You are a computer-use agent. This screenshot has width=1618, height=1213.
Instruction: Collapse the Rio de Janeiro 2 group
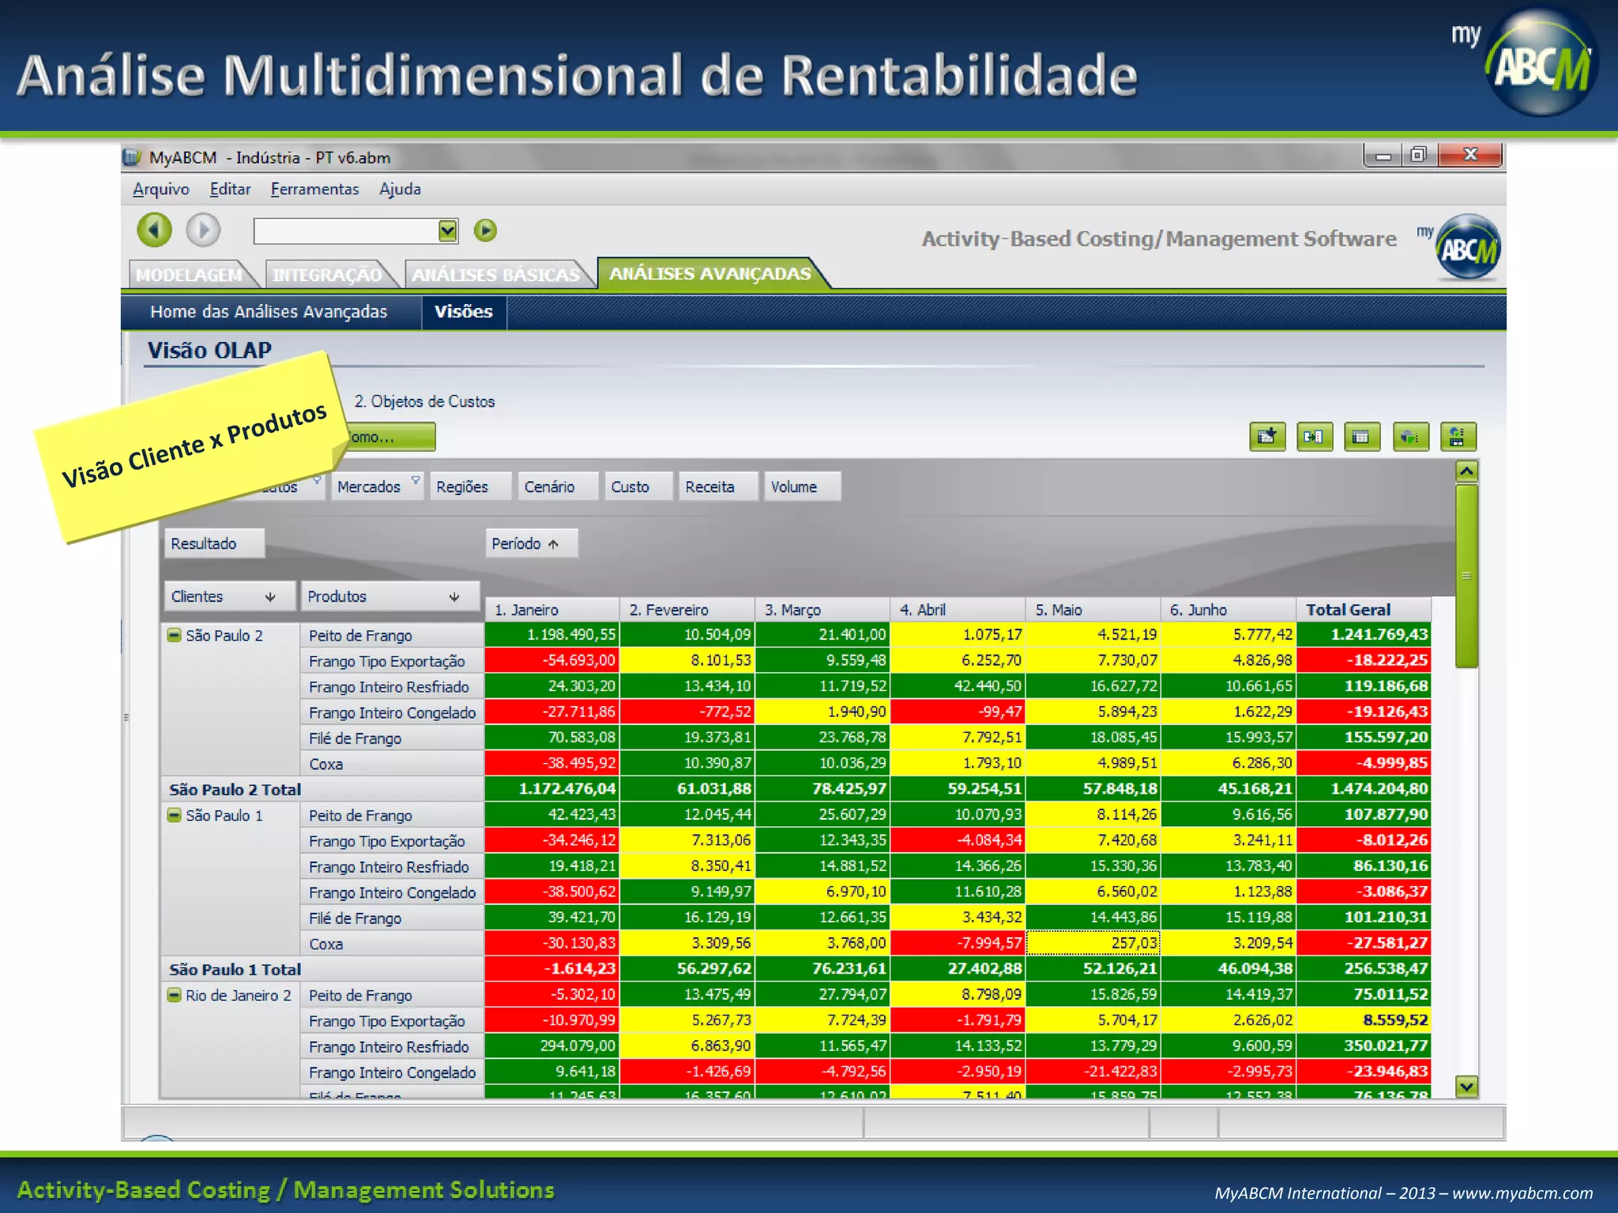[175, 995]
